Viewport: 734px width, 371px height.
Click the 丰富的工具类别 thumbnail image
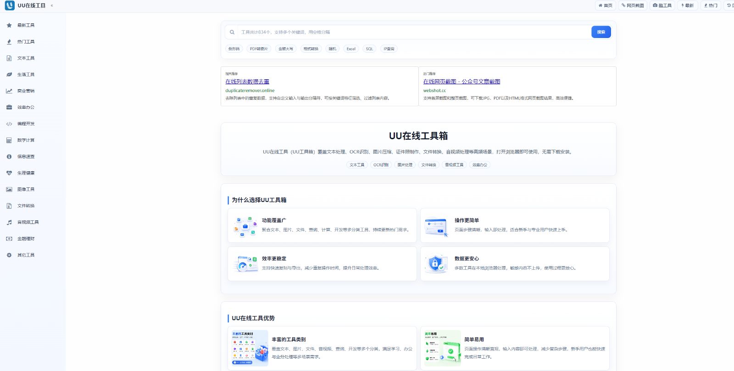coord(250,348)
